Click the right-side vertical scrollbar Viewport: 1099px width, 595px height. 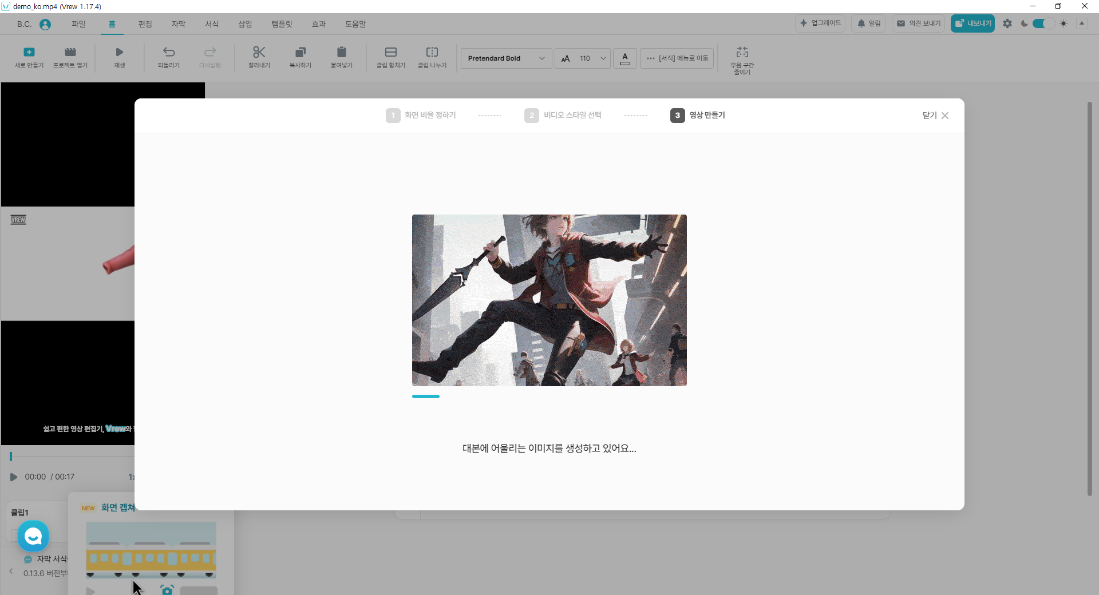[1090, 299]
